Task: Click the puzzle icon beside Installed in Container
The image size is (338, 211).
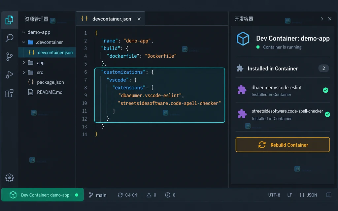Action: point(240,69)
